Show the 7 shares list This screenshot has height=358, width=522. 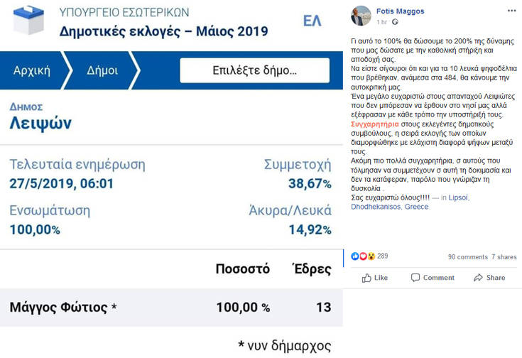pos(504,257)
